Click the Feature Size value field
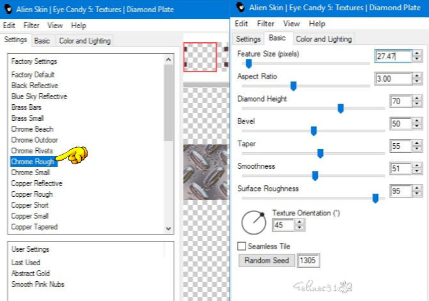This screenshot has width=429, height=301. tap(393, 56)
